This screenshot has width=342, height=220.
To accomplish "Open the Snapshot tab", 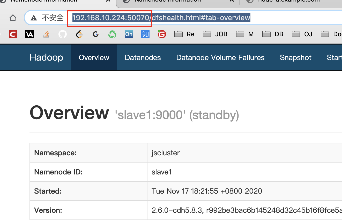I will (x=296, y=57).
